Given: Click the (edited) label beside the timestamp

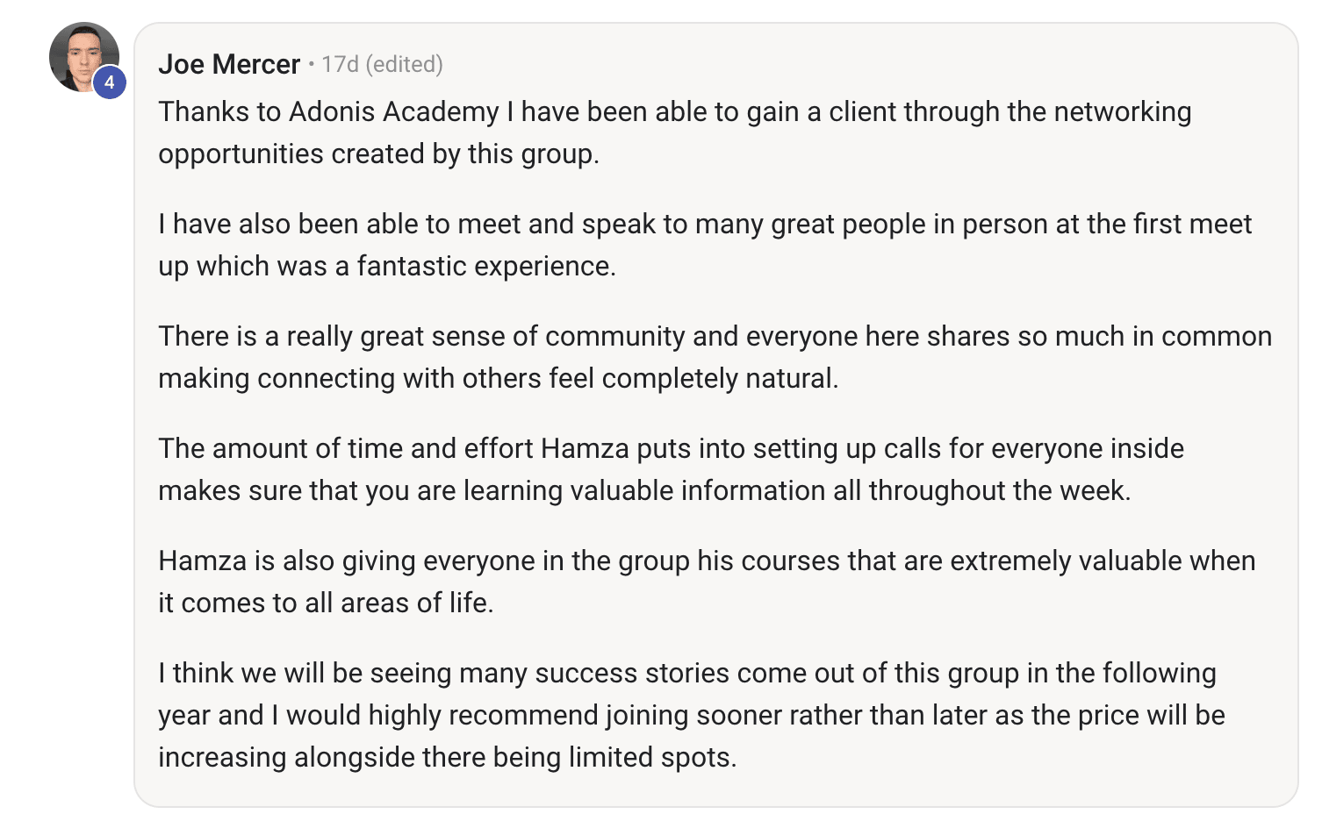Looking at the screenshot, I should click(x=405, y=64).
